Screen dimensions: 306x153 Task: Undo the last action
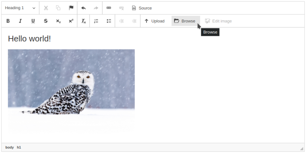tap(84, 8)
